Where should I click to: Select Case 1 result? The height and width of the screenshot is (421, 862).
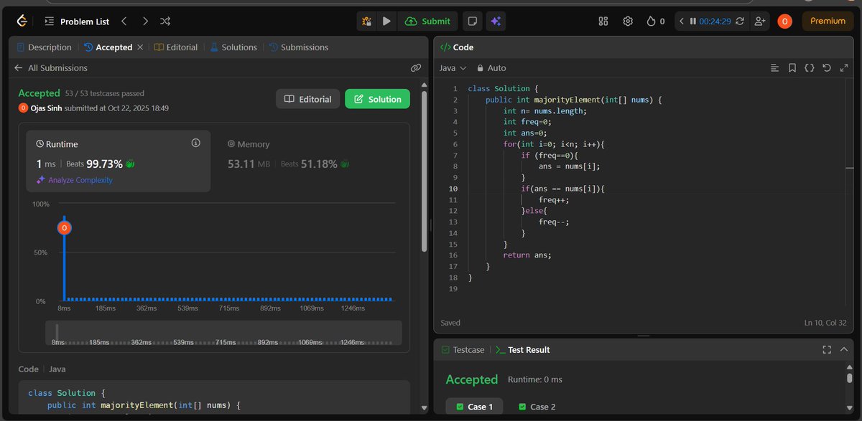[x=474, y=407]
